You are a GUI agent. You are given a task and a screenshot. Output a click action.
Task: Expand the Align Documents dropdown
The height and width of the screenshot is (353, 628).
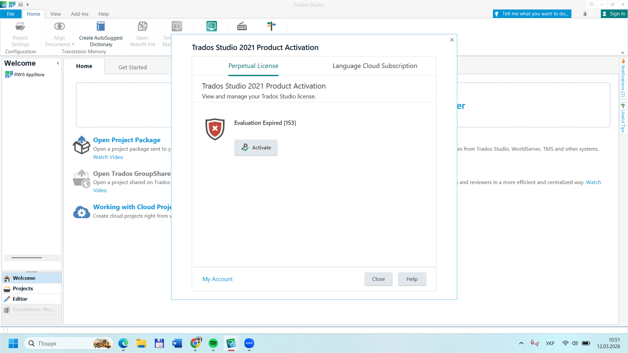click(74, 44)
